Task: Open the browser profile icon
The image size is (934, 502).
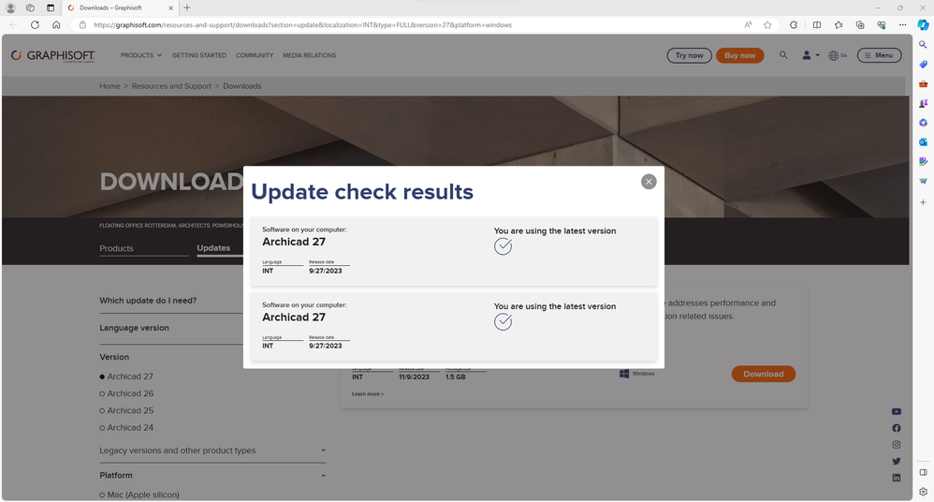Action: point(10,7)
